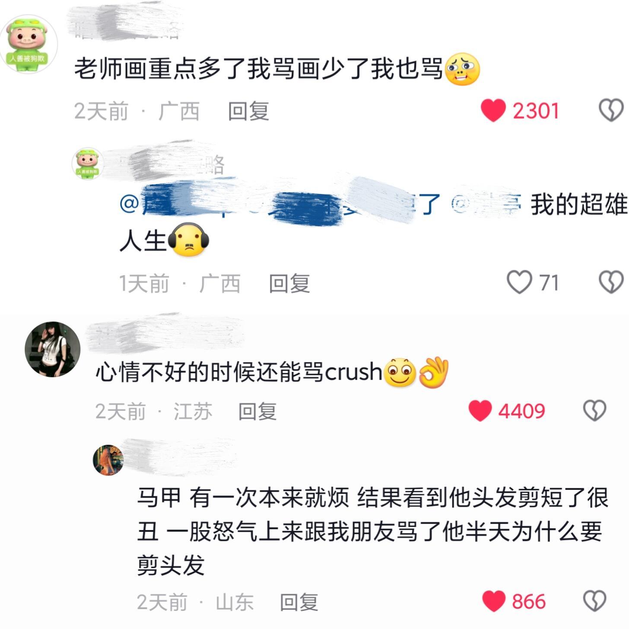
Task: Open the small green pig avatar on the reply
Action: 87,163
